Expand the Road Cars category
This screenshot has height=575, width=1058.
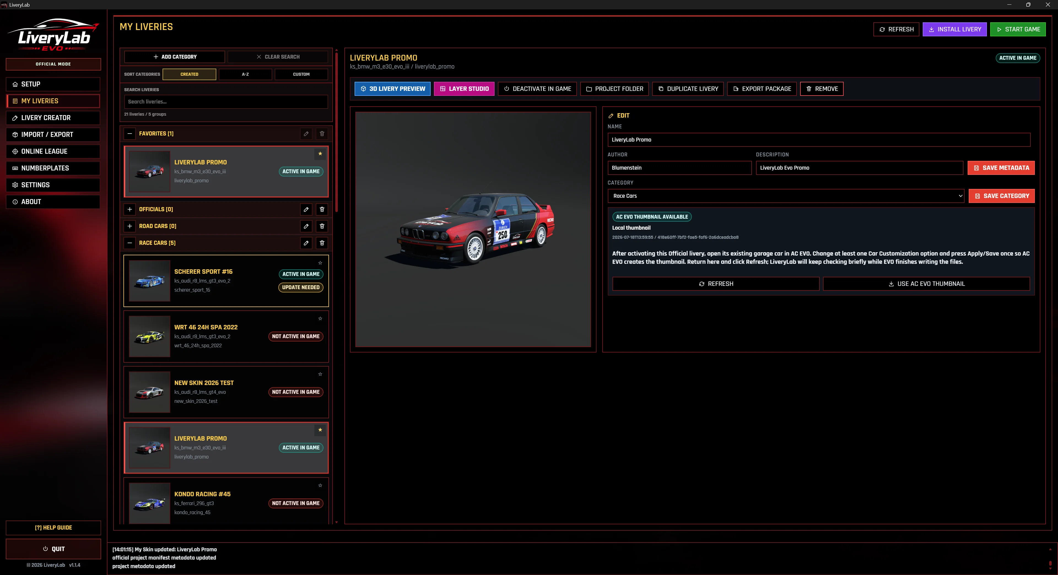pyautogui.click(x=130, y=226)
